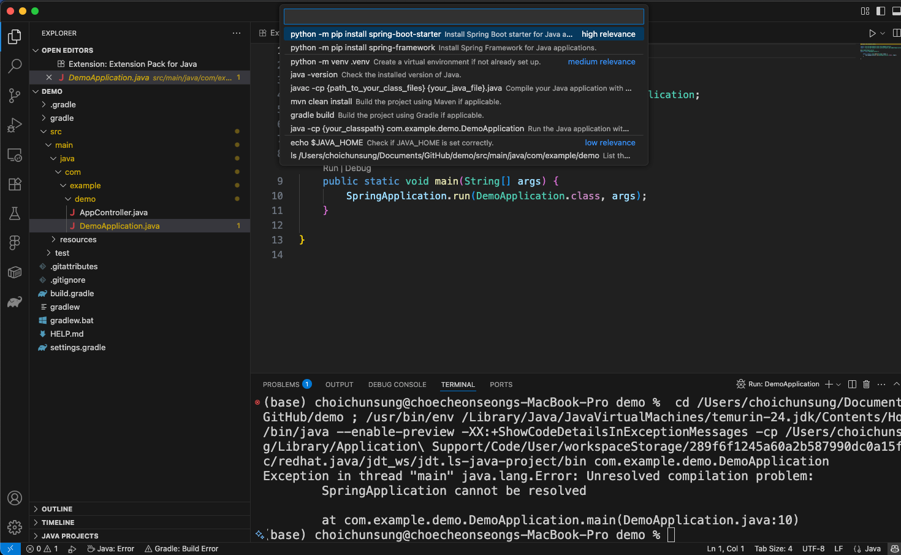Viewport: 901px width, 555px height.
Task: Click the Split Terminal icon
Action: tap(852, 385)
